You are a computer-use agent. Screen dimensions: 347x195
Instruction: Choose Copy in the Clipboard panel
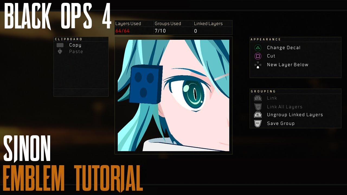[75, 45]
